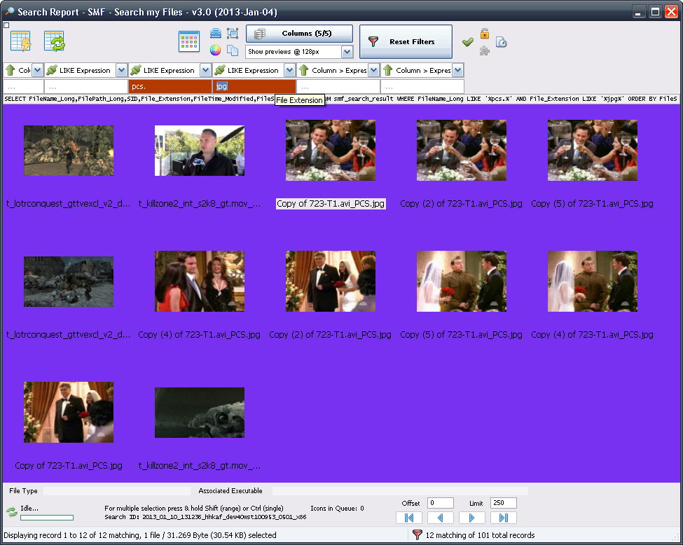The height and width of the screenshot is (545, 683).
Task: Click the Idle progress bar
Action: [47, 518]
